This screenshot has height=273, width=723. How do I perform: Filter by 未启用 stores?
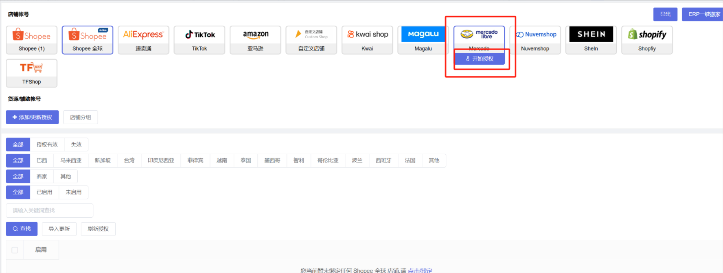(74, 192)
